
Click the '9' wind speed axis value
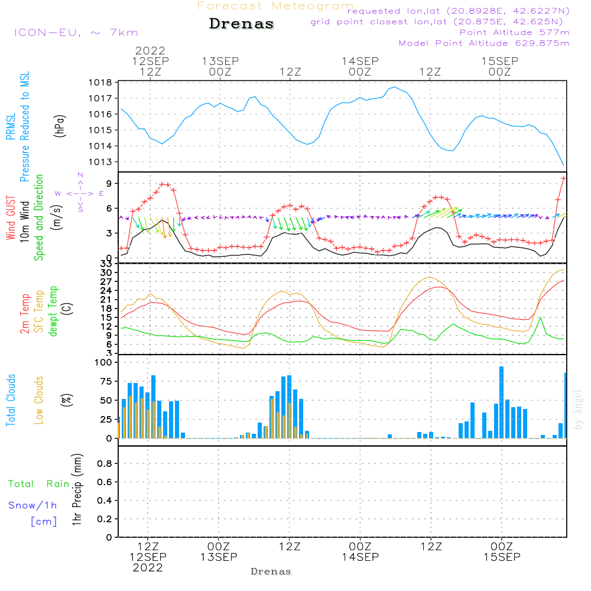pos(109,184)
